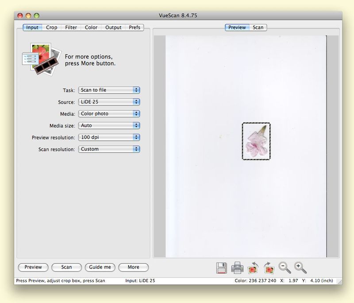354x303 pixels.
Task: Expand the Source dropdown showing LiDE 25
Action: [109, 102]
